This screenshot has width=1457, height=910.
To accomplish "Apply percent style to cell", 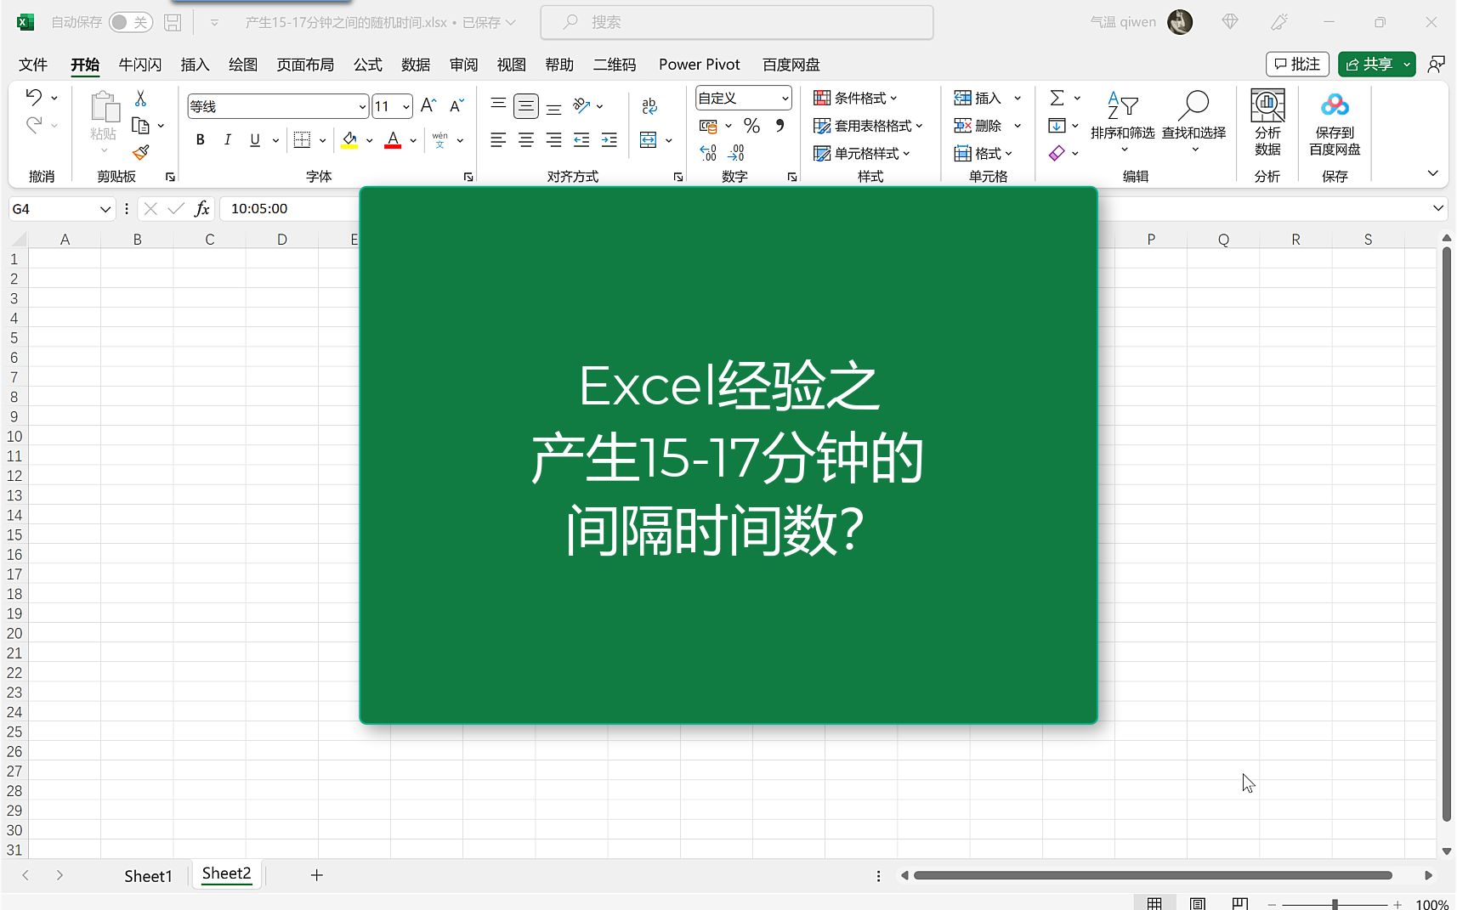I will click(x=750, y=125).
